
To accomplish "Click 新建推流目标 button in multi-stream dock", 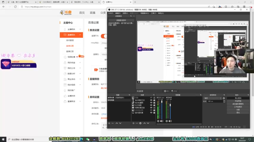I will point(121,20).
